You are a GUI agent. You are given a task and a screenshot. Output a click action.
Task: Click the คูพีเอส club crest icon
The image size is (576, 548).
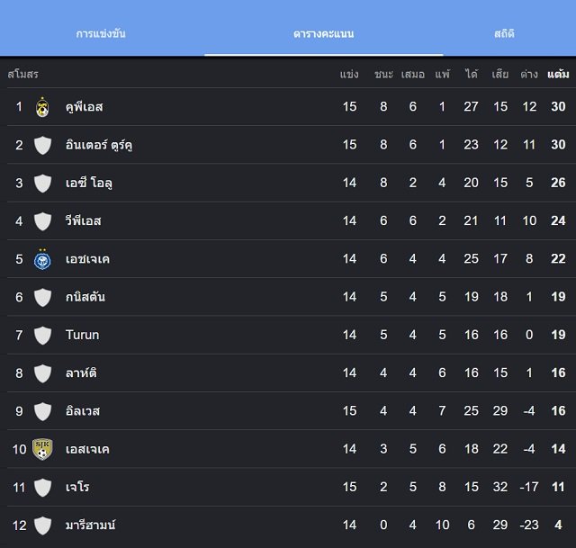pyautogui.click(x=42, y=107)
